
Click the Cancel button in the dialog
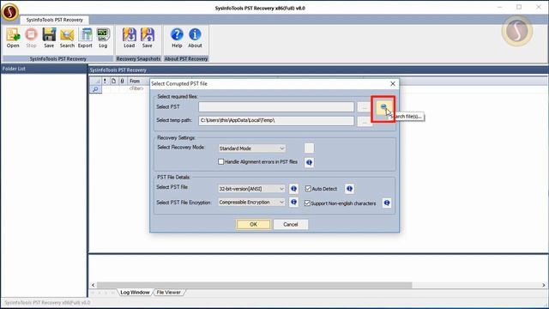291,224
